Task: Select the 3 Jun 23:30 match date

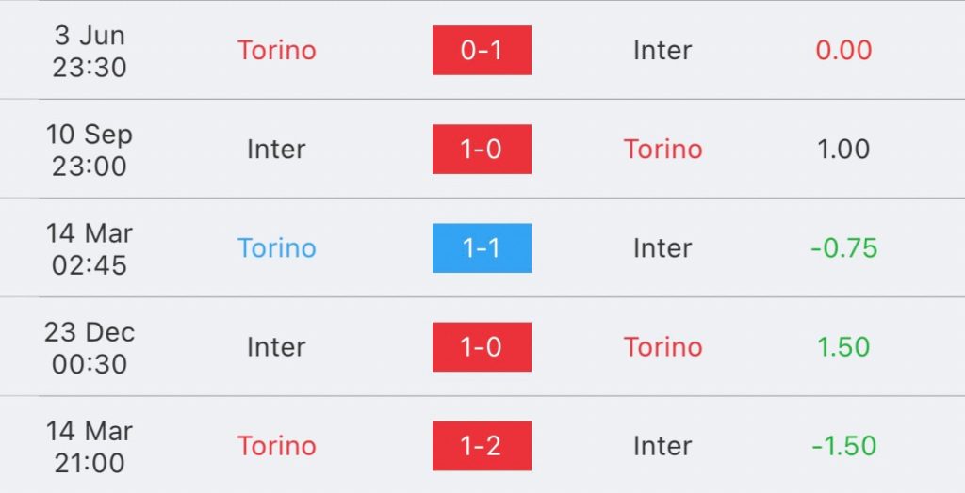Action: (x=90, y=51)
